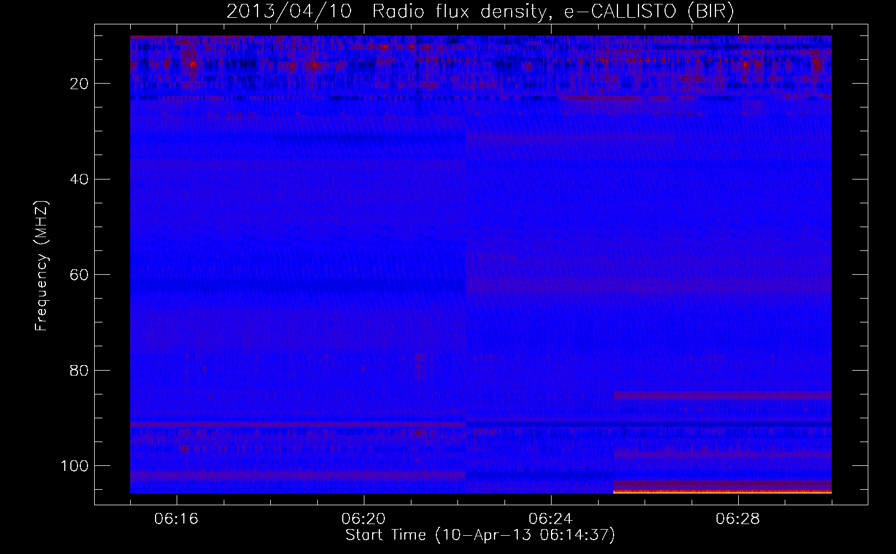
Task: Click the 'Frequency (MHZ)' axis label
Action: 42,266
